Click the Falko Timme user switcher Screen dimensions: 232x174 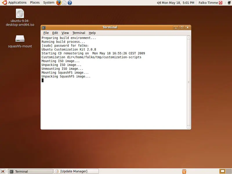pyautogui.click(x=208, y=3)
